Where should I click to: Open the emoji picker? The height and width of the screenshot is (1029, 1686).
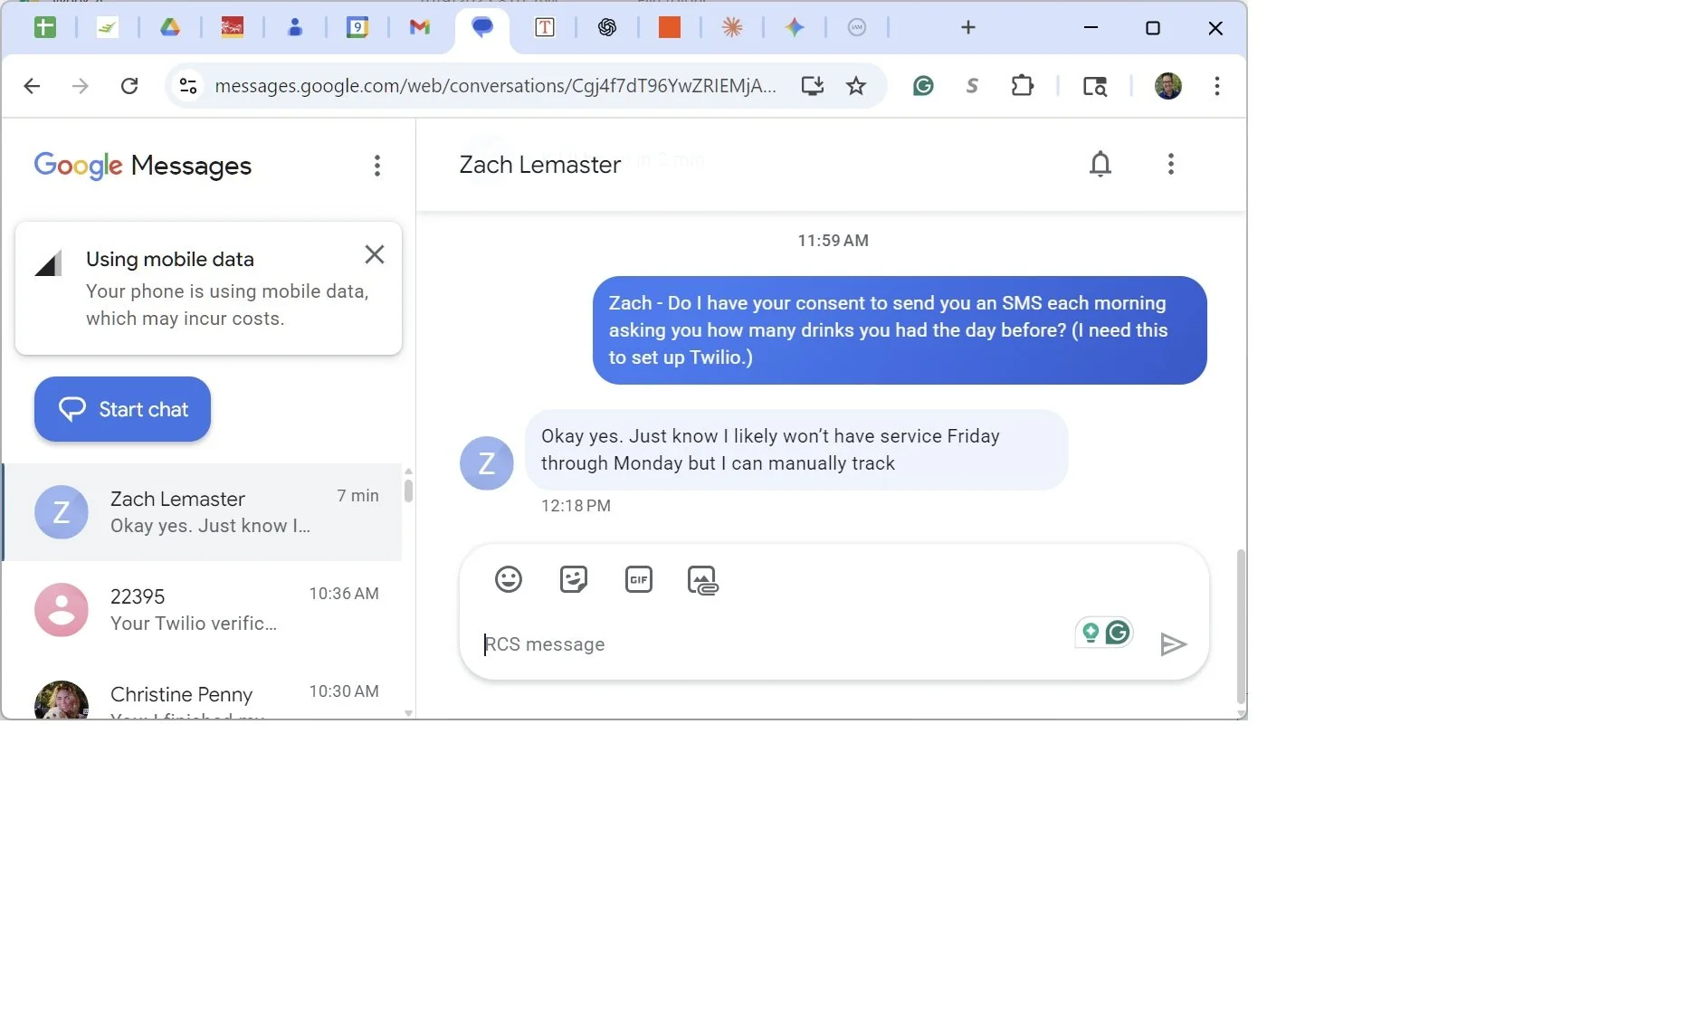pyautogui.click(x=509, y=579)
